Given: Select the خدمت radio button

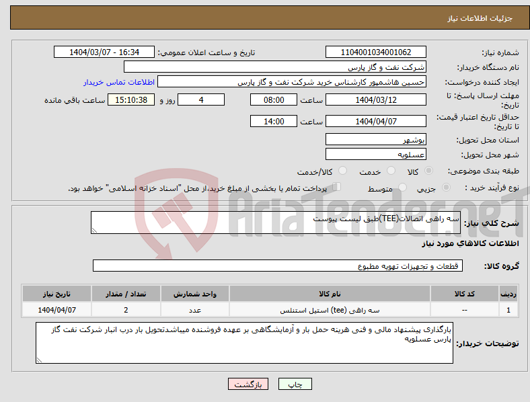Looking at the screenshot, I should (x=391, y=171).
